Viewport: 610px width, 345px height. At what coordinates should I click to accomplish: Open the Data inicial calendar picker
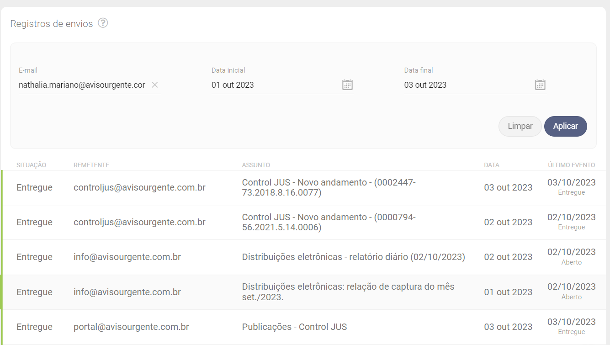347,85
